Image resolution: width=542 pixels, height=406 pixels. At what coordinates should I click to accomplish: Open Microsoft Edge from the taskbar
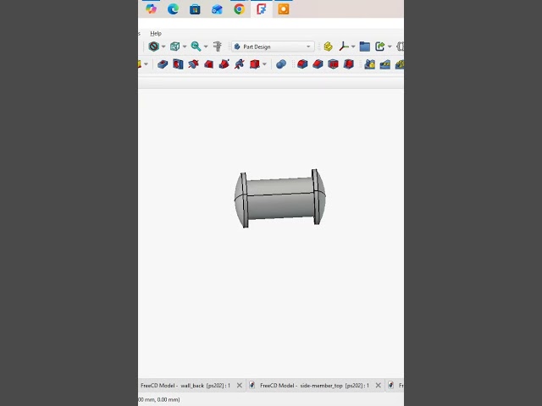173,9
